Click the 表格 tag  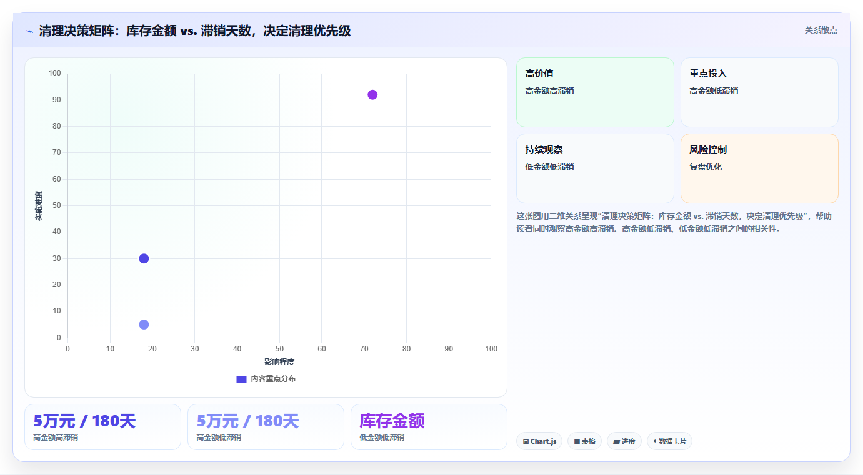coord(584,441)
